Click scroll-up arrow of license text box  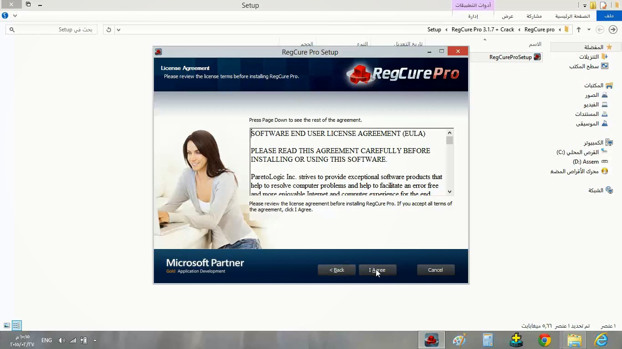(449, 133)
